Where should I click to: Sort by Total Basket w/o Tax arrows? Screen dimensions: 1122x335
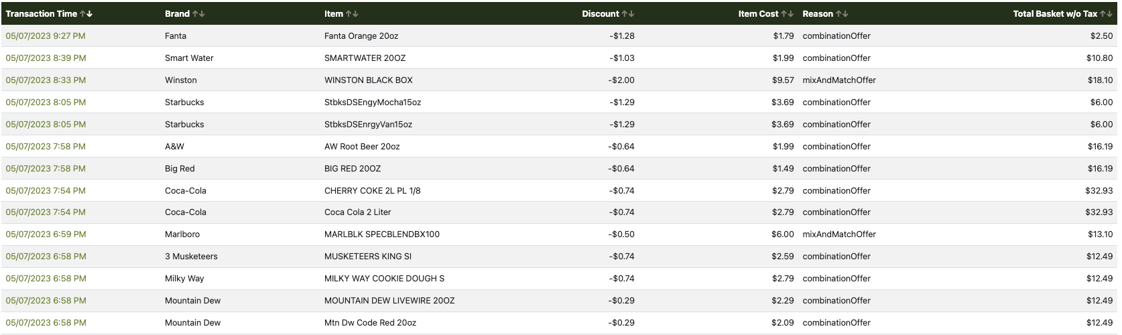(1107, 14)
